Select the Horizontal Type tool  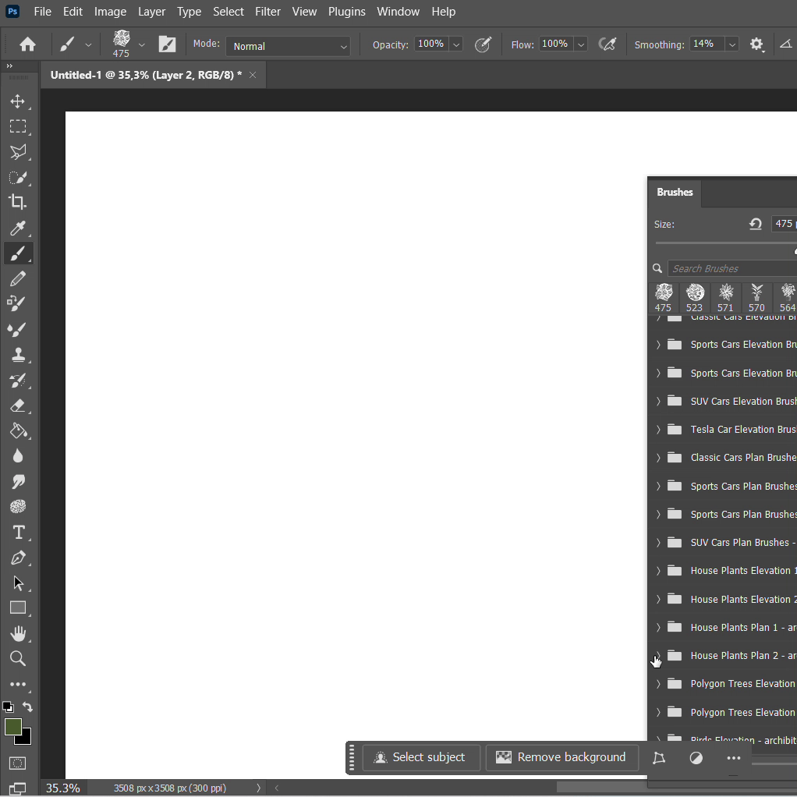[18, 533]
